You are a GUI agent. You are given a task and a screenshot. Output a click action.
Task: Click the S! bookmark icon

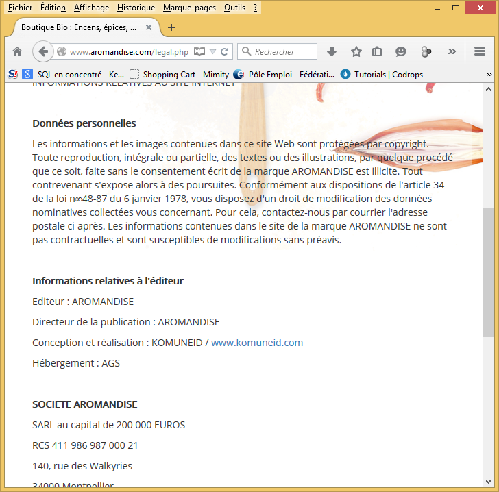(x=13, y=75)
